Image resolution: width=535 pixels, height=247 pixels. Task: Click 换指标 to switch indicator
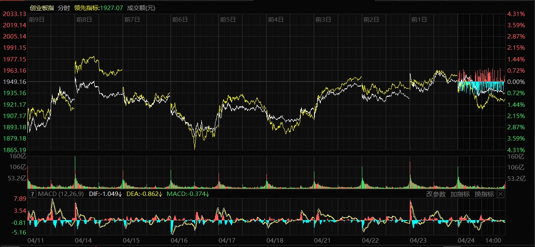[x=484, y=194]
